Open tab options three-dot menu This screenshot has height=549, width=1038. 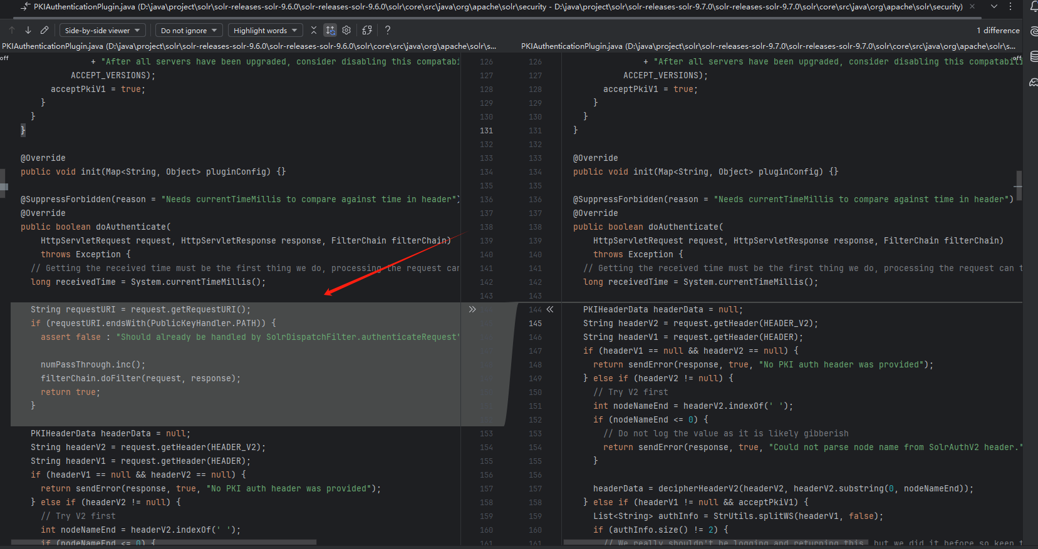coord(1010,7)
